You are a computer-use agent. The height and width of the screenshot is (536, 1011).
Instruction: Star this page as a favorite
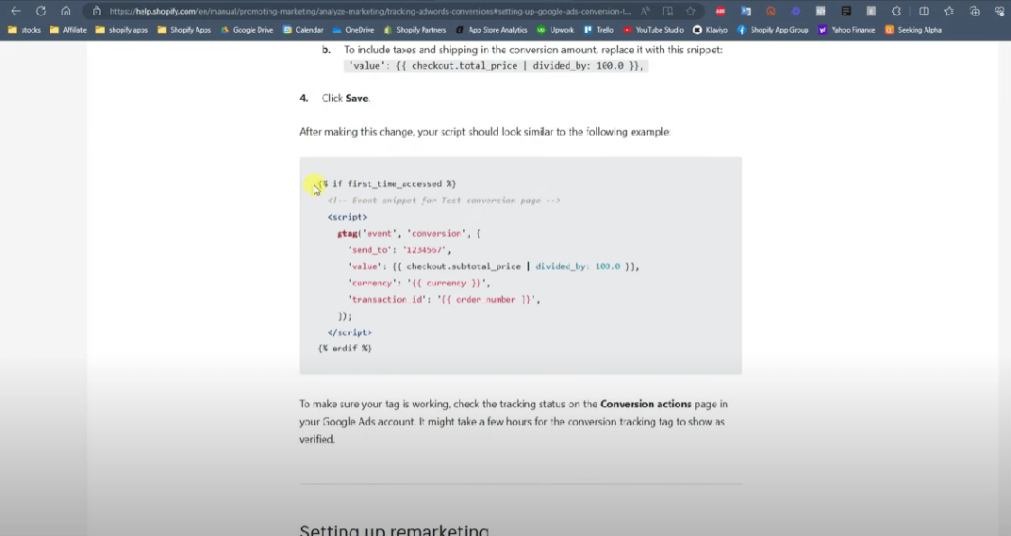click(x=691, y=11)
